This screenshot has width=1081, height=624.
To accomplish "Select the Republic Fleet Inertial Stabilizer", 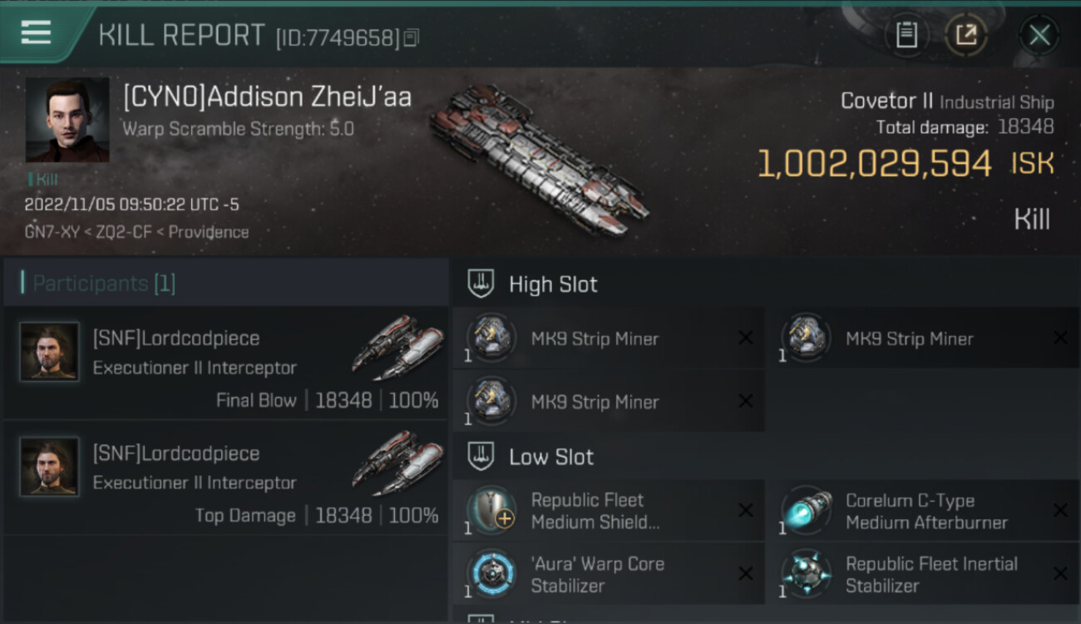I will 930,574.
